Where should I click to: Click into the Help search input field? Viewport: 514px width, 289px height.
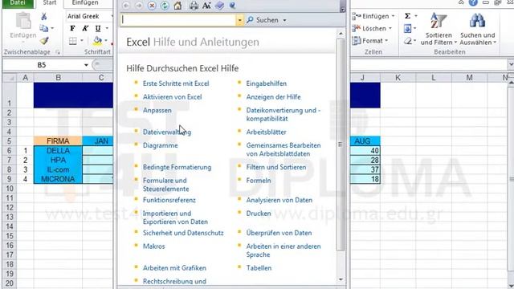click(x=178, y=20)
